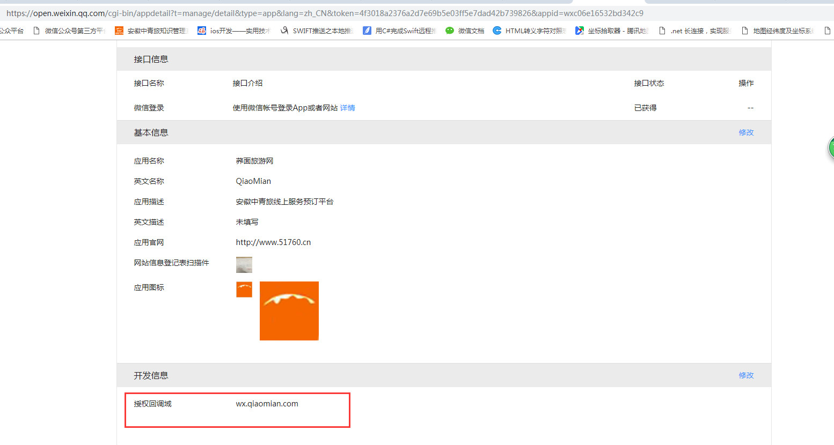The width and height of the screenshot is (834, 445).
Task: Click the description 安徽中青旅线上服务预订平台
Action: 284,202
